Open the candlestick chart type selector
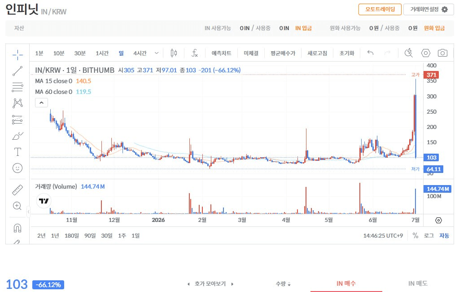This screenshot has height=292, width=459. tap(174, 53)
